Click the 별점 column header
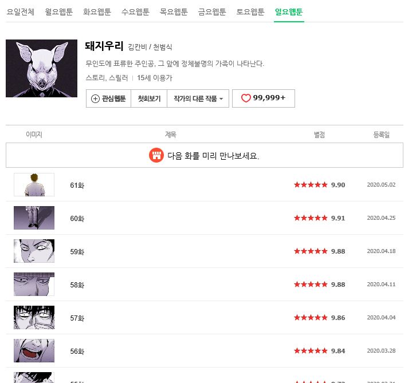Screen dimensions: 412x383 tap(319, 135)
